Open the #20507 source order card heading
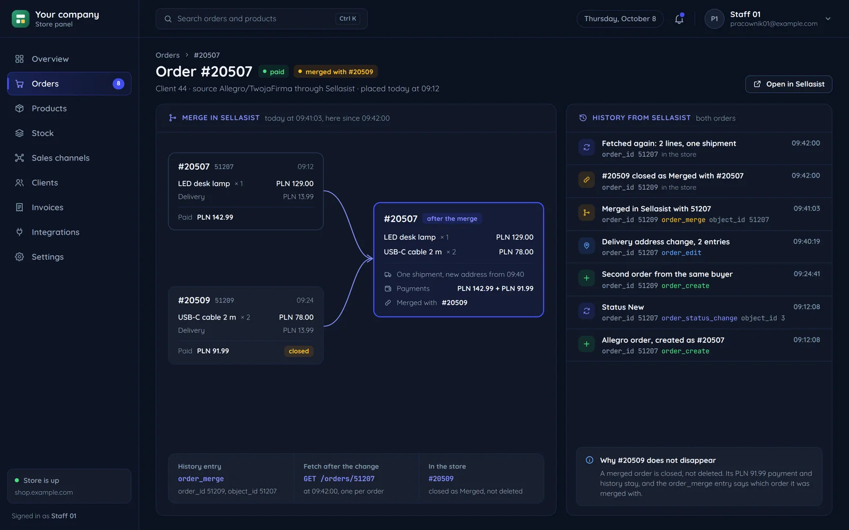849x530 pixels. point(194,166)
